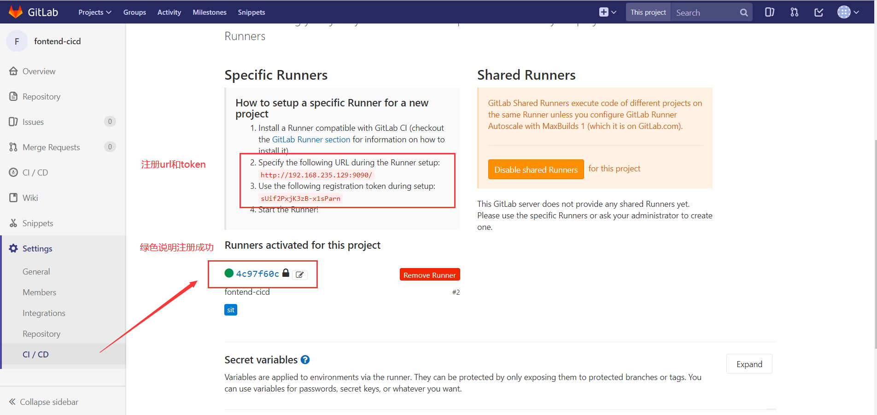Go to Activity in navbar
877x415 pixels.
click(169, 12)
